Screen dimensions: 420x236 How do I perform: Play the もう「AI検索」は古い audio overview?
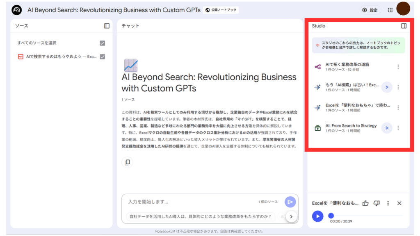[x=387, y=87]
